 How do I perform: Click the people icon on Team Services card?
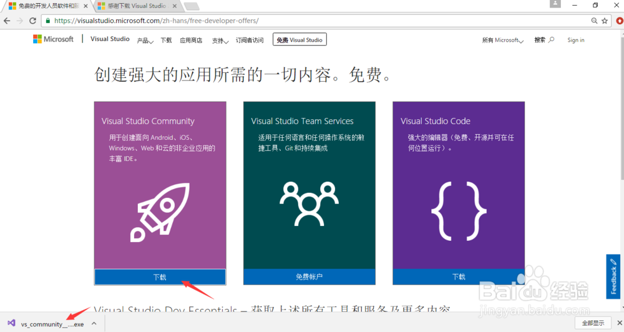pos(310,204)
